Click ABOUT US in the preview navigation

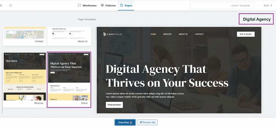(x=183, y=34)
